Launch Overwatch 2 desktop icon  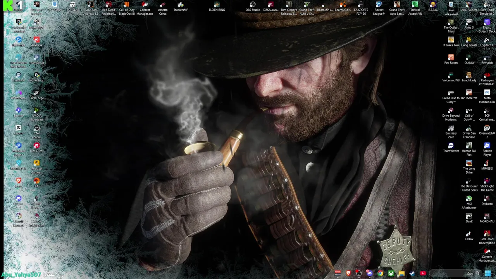click(487, 132)
